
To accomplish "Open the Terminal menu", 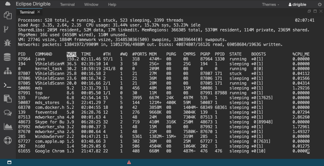I will tap(67, 4).
